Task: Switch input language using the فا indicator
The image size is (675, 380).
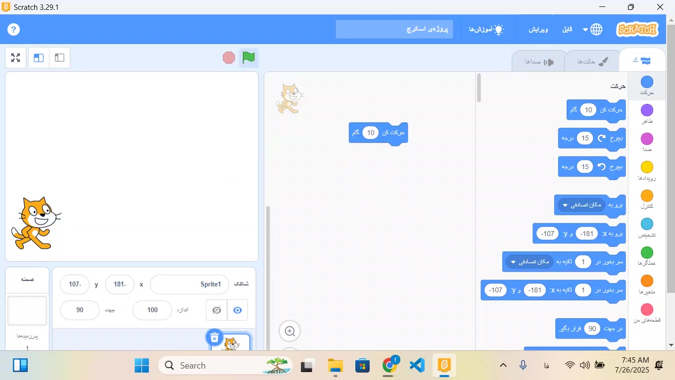Action: point(547,365)
